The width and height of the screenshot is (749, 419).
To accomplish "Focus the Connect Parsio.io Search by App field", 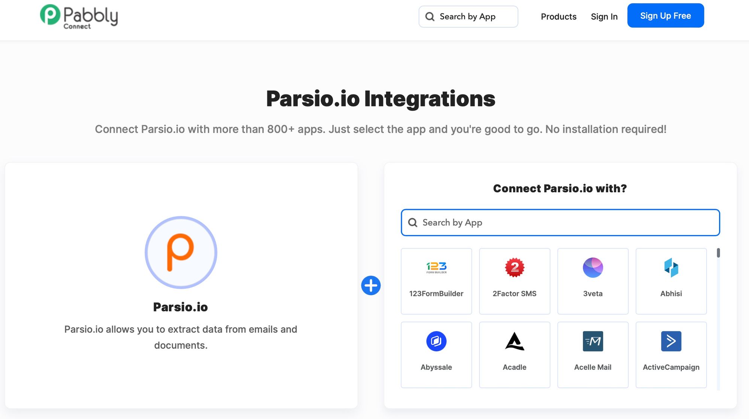I will 565,223.
